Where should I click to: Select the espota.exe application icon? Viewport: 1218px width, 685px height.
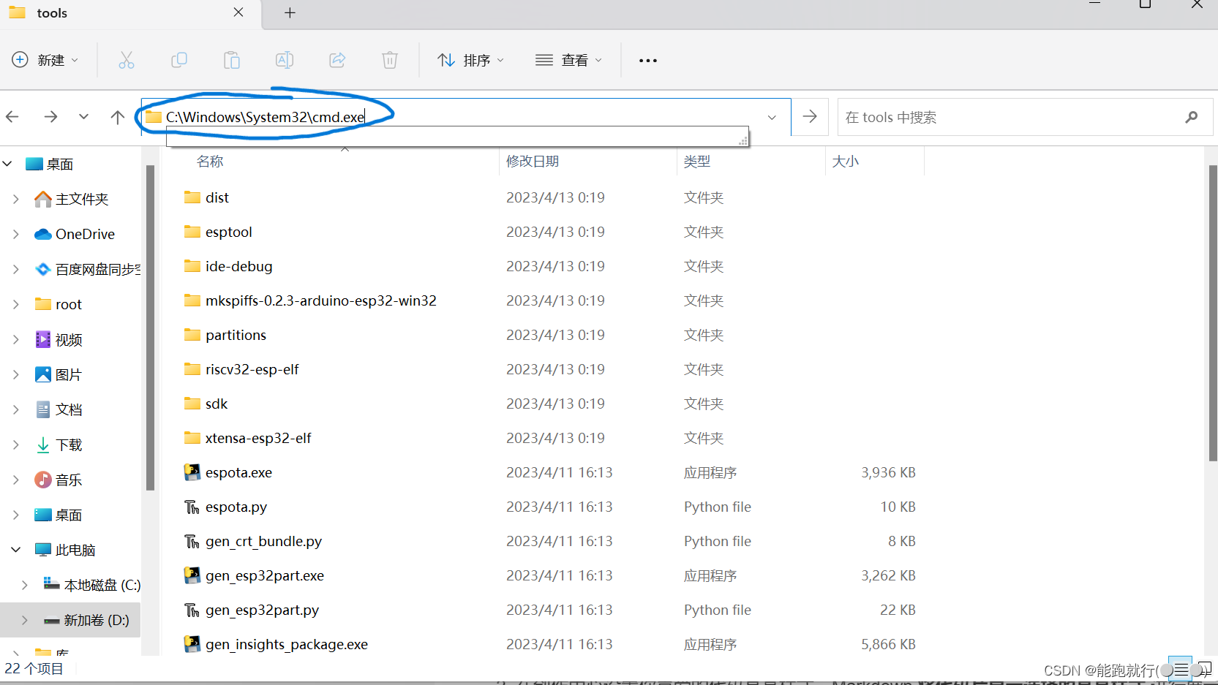pos(192,472)
